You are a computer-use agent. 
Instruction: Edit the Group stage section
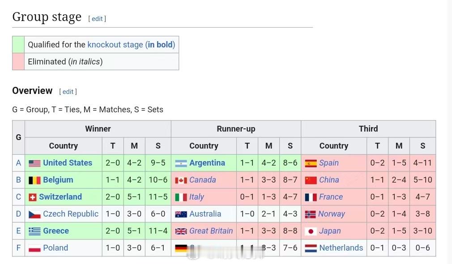point(97,19)
